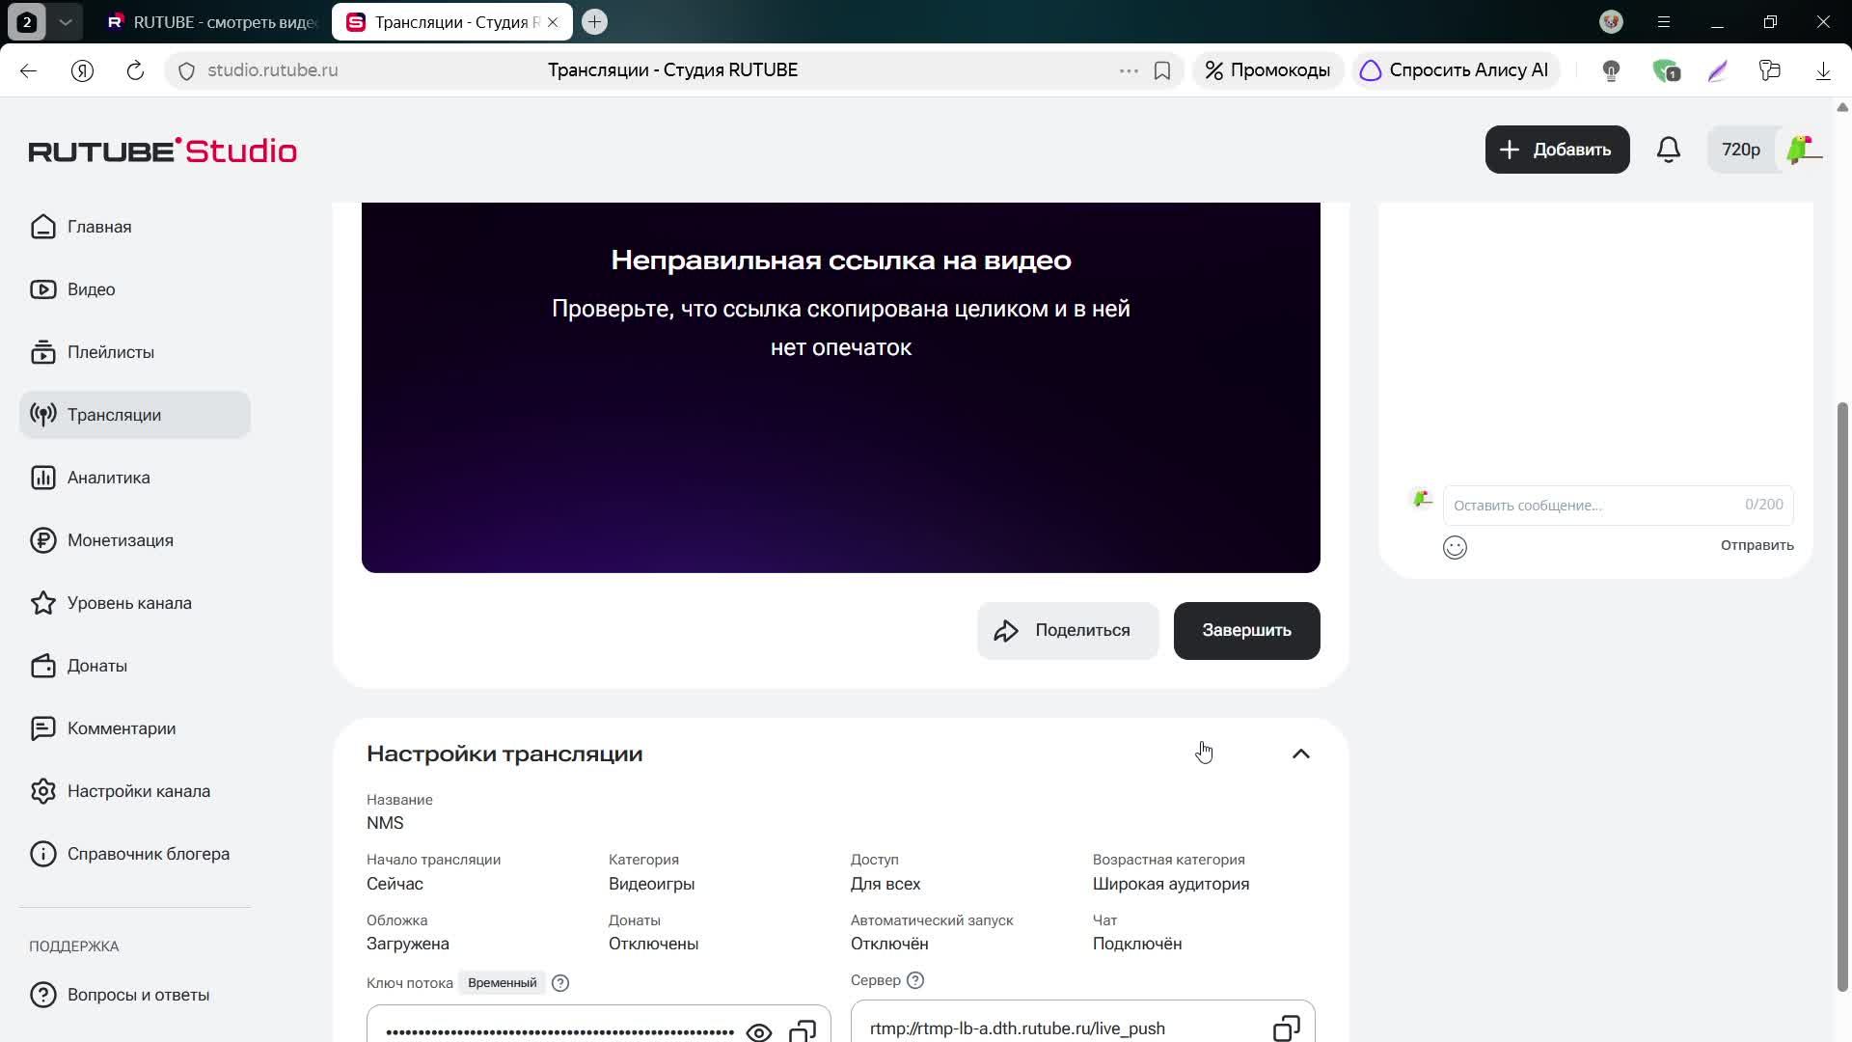Open the 720p quality selector
The height and width of the screenshot is (1042, 1852).
pyautogui.click(x=1740, y=150)
